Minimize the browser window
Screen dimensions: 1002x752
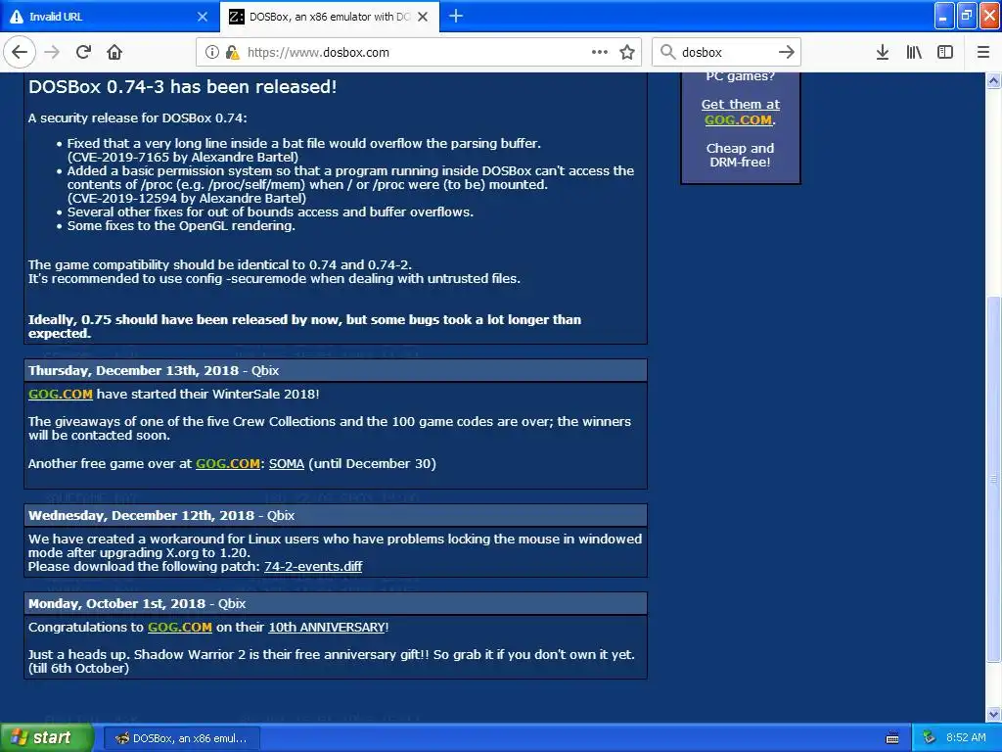[944, 16]
